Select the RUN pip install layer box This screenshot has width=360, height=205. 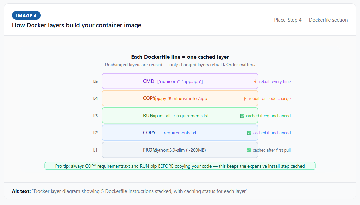coord(180,116)
